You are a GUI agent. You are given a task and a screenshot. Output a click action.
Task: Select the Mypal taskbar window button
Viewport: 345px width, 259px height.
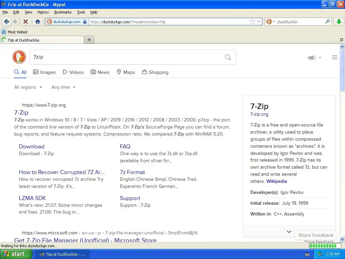(62, 254)
